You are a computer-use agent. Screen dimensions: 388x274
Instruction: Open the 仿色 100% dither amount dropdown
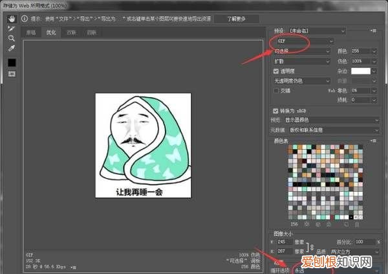pyautogui.click(x=364, y=61)
